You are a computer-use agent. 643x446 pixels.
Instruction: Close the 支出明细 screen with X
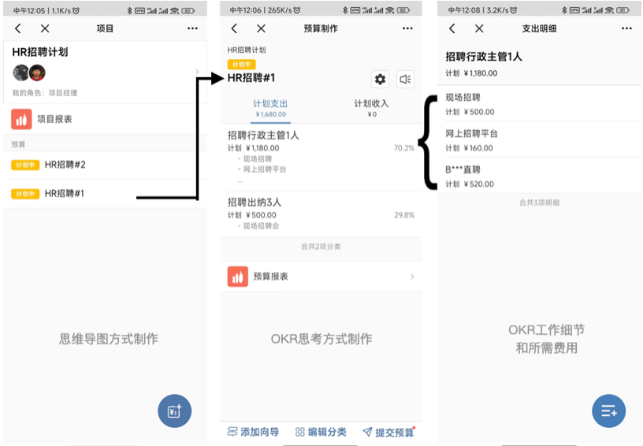[479, 28]
